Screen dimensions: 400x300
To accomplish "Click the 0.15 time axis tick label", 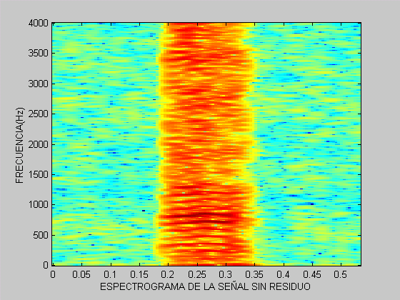I will [139, 274].
